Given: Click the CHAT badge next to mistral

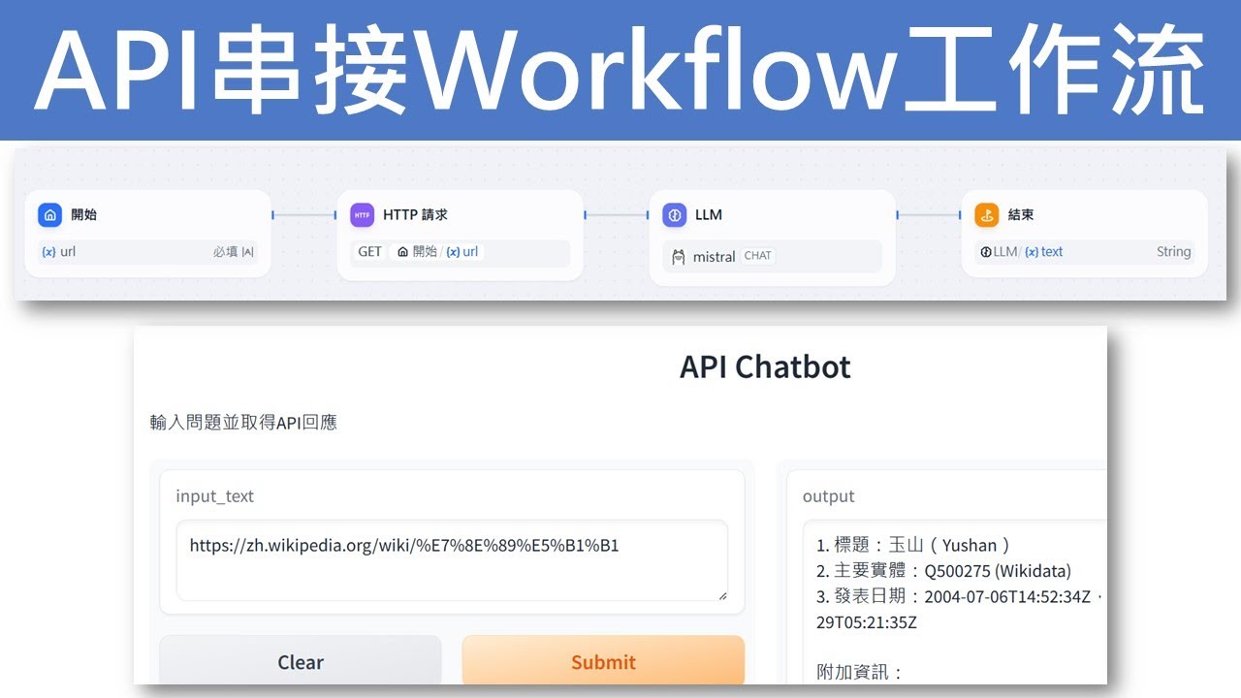Looking at the screenshot, I should click(758, 256).
